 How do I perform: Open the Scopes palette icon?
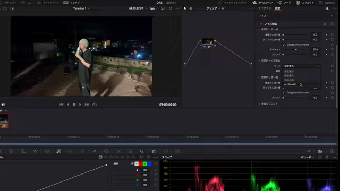click(320, 151)
